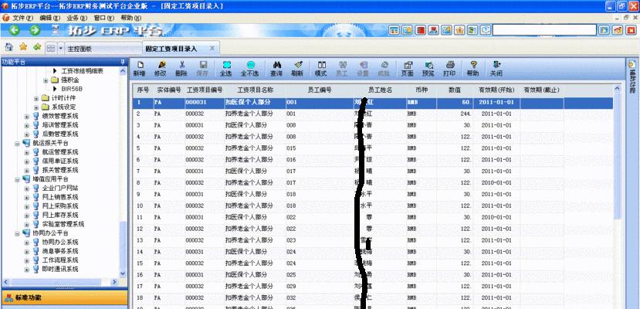Expand the 强积金 folder node

coord(46,80)
